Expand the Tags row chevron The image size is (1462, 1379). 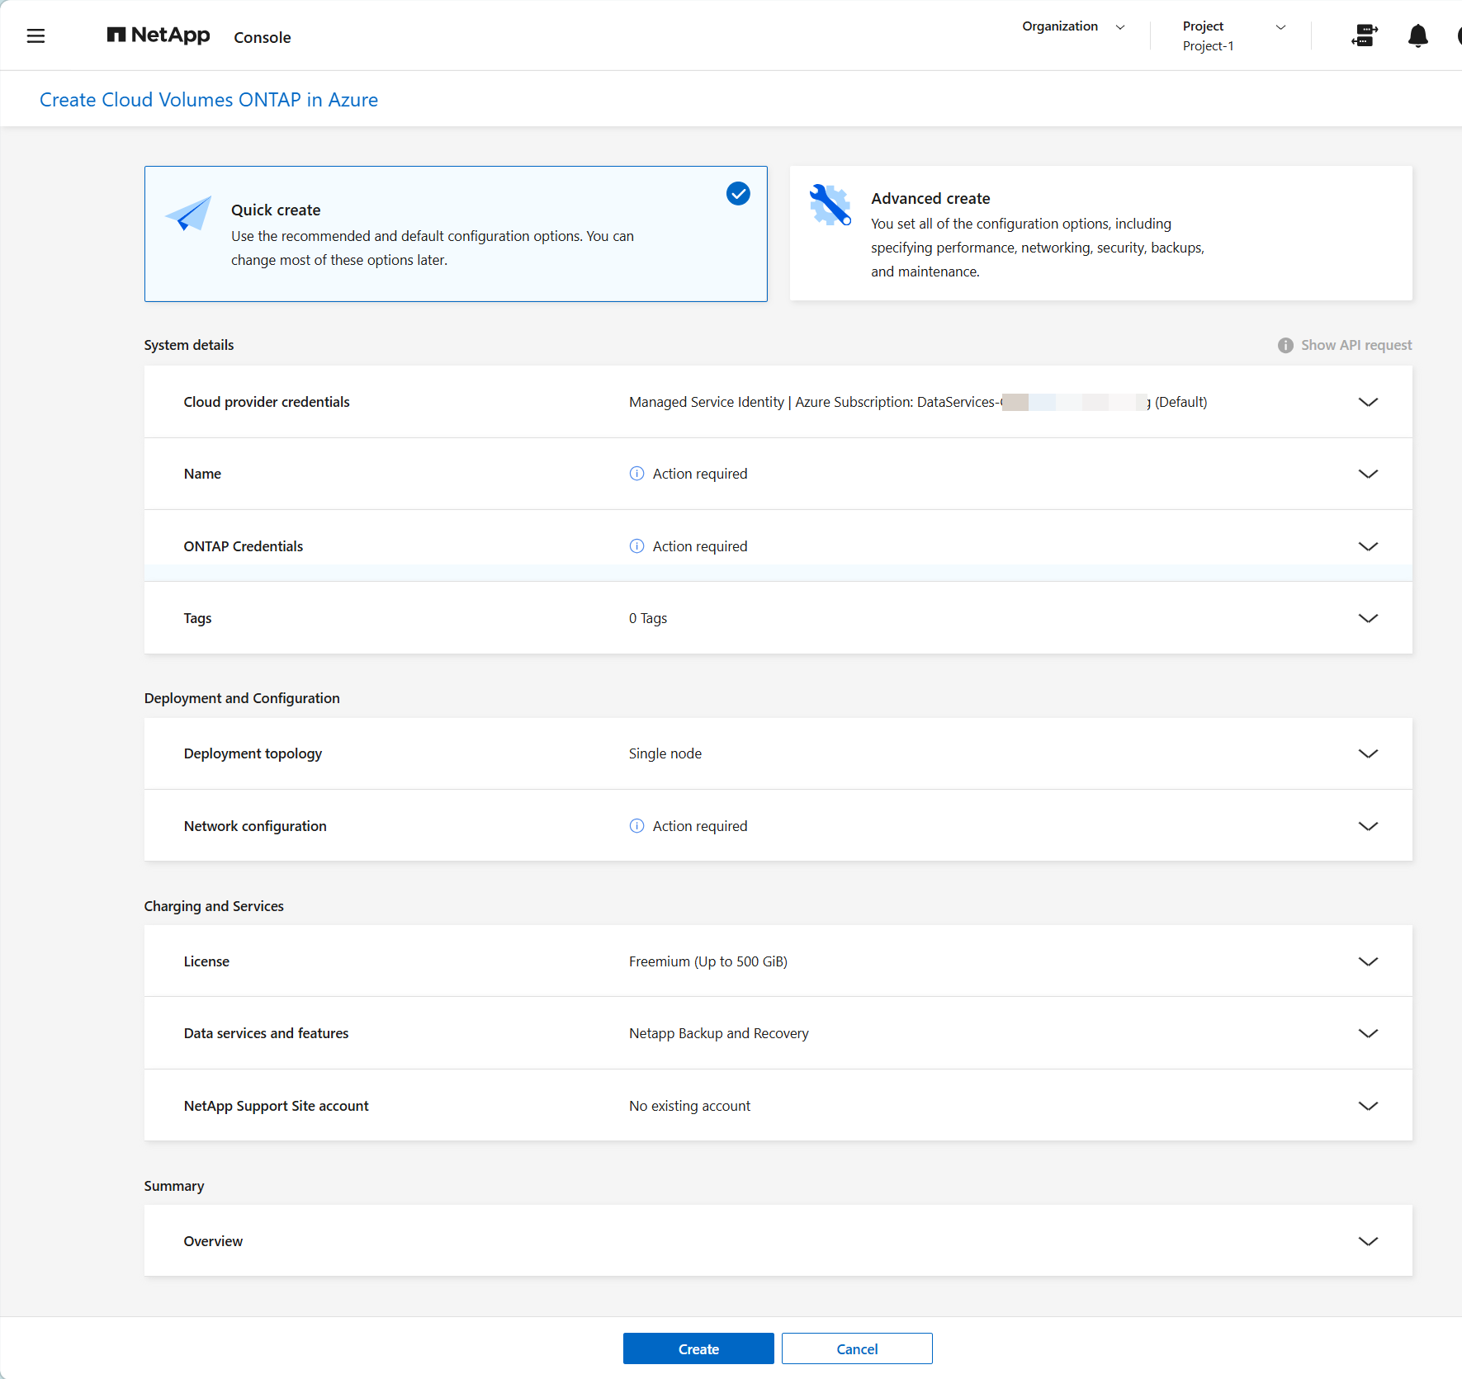coord(1368,618)
